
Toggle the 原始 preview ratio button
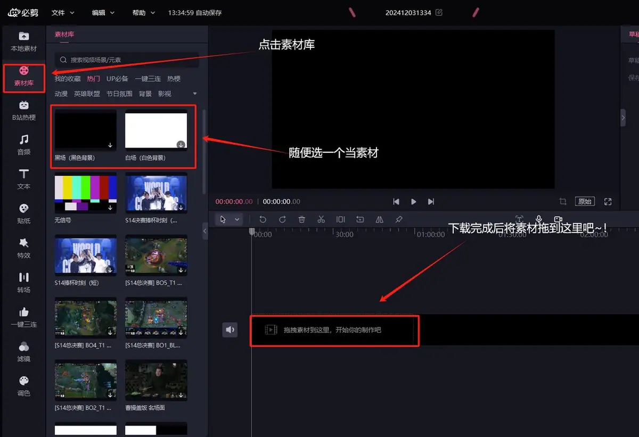(x=585, y=202)
